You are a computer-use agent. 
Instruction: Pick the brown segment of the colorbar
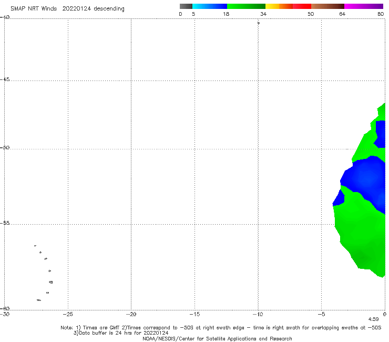point(327,6)
